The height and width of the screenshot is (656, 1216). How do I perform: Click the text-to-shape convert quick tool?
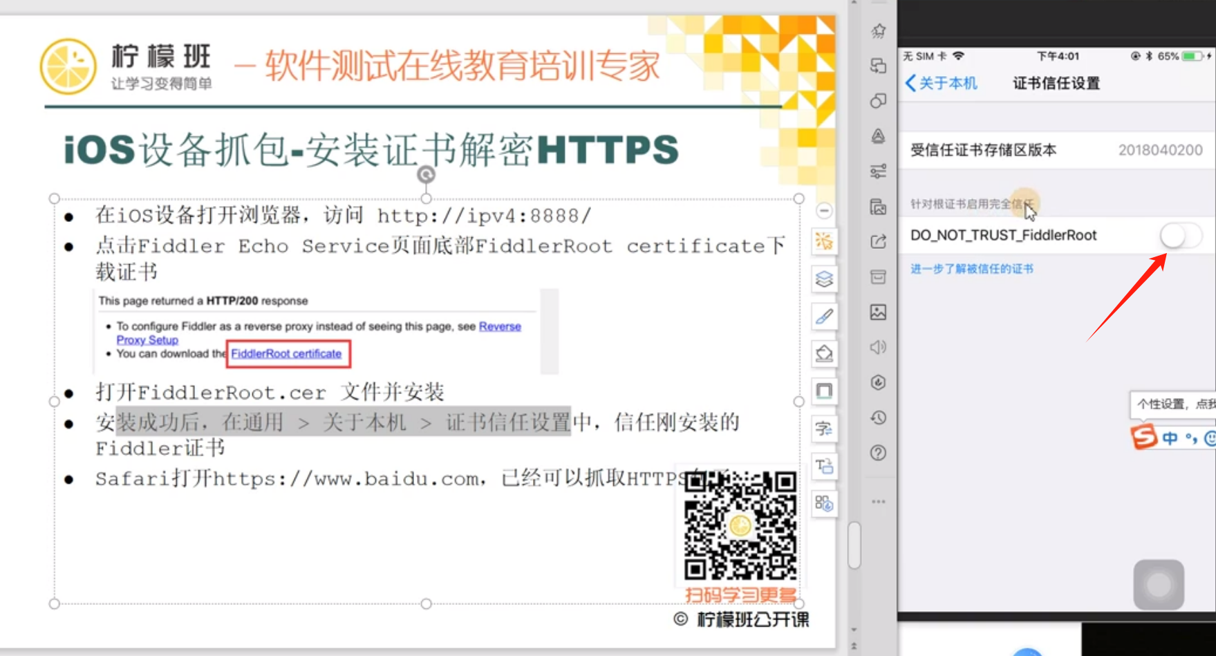824,466
